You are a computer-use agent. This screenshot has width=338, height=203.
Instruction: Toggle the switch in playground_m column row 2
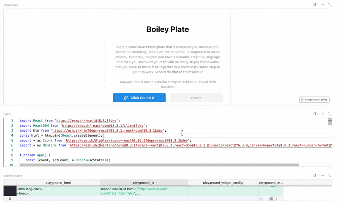pos(273,199)
